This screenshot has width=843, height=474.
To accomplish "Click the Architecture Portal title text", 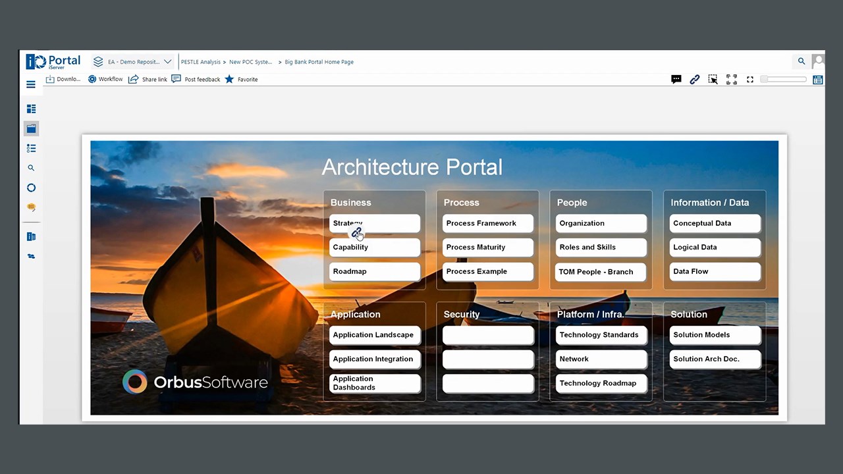I will [412, 167].
